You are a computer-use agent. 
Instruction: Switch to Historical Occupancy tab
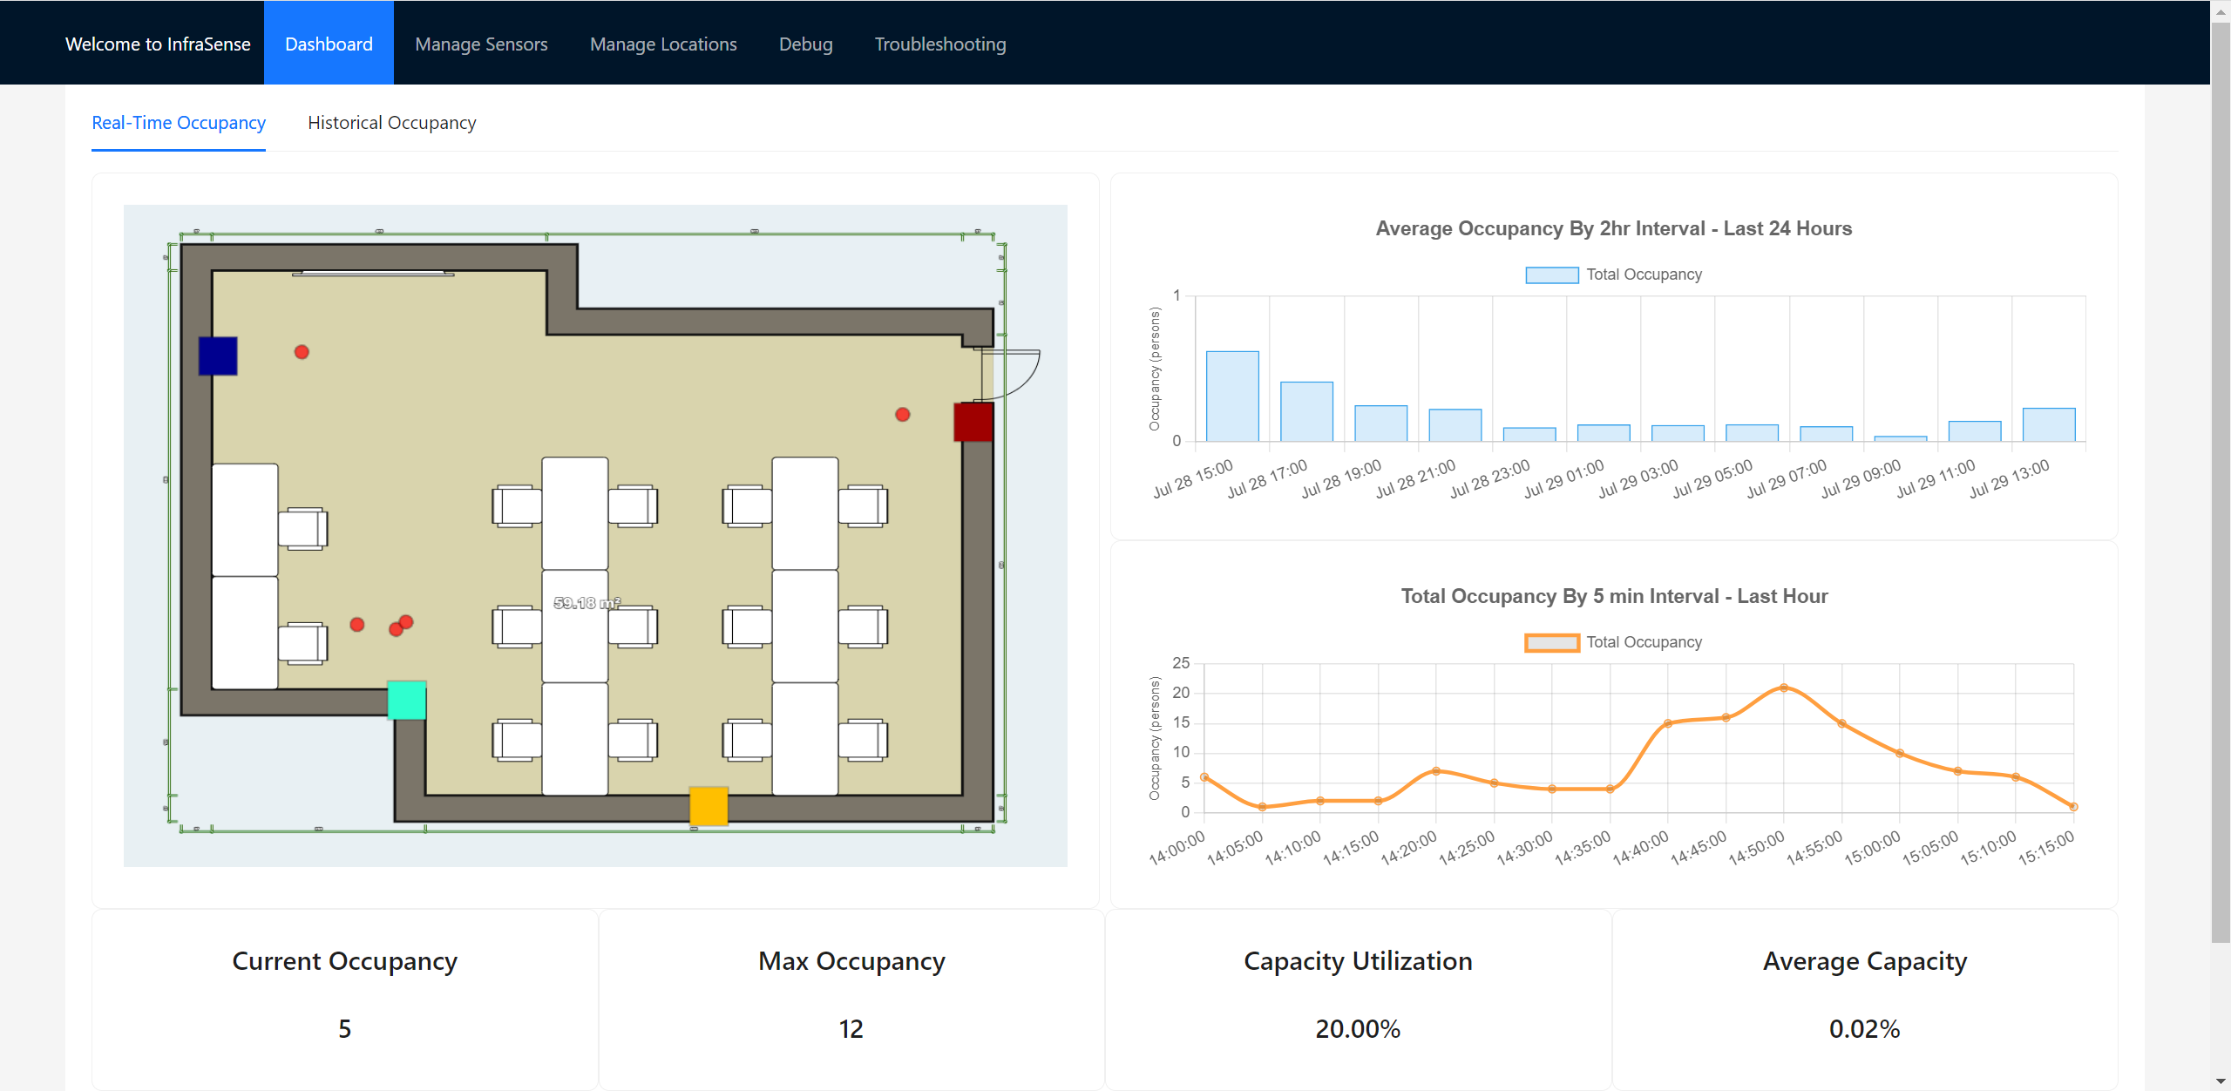pyautogui.click(x=392, y=123)
